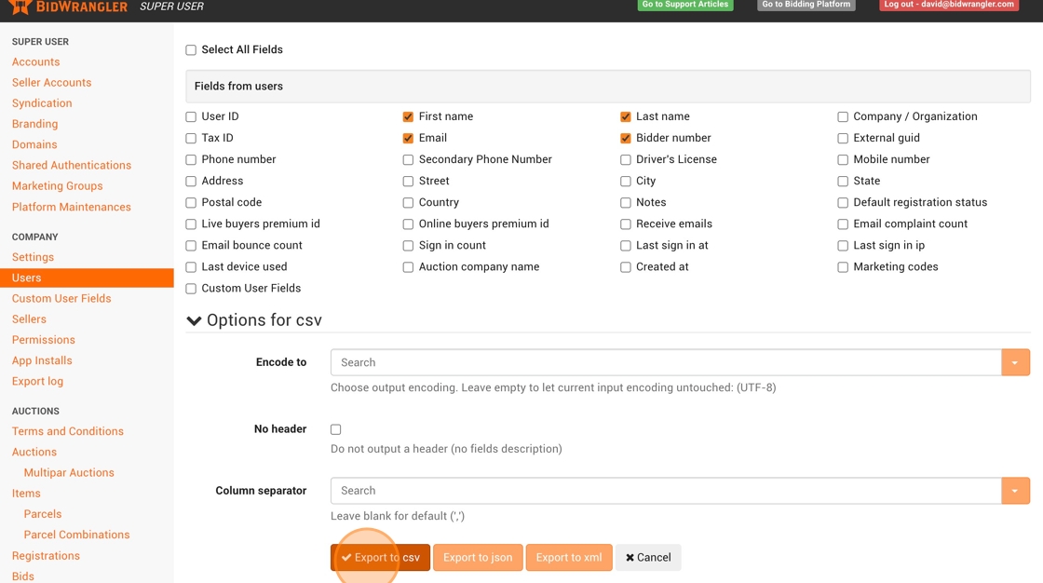Navigate to Export log in sidebar
The height and width of the screenshot is (583, 1043).
(x=37, y=381)
